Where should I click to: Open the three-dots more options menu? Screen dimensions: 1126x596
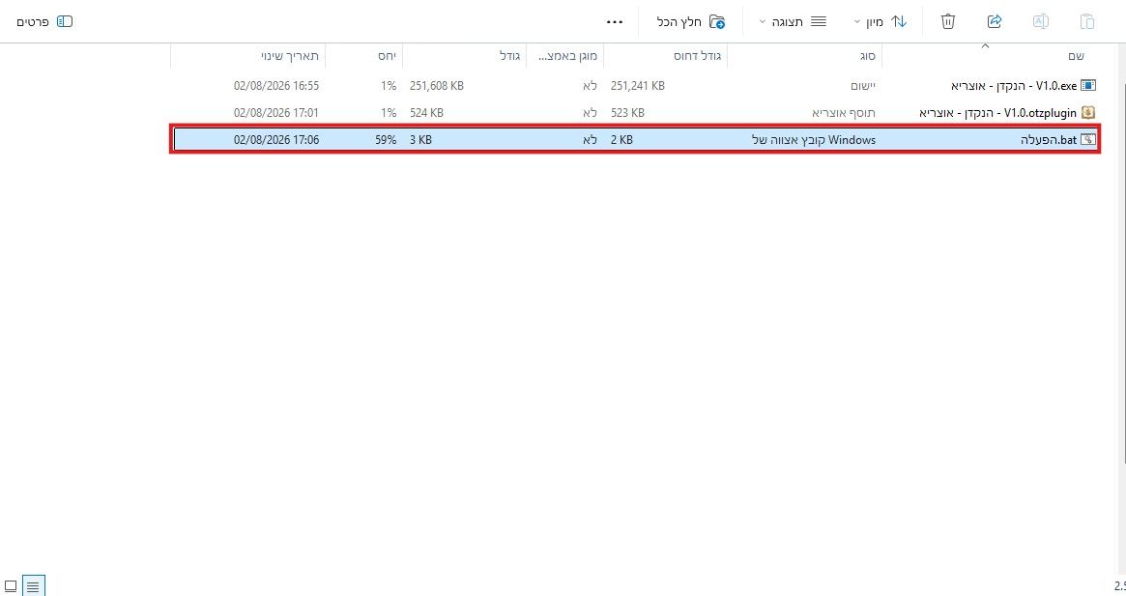(615, 21)
